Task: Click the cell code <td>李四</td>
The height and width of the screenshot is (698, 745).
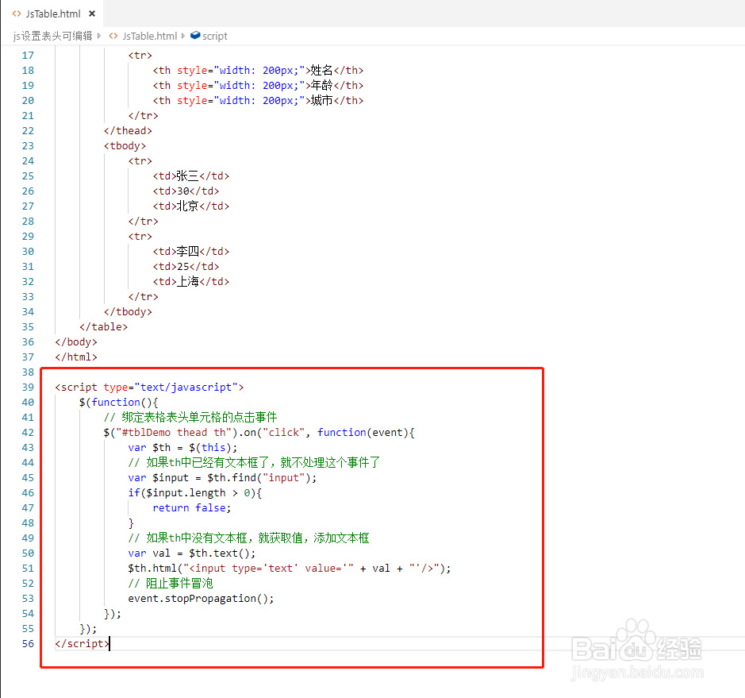Action: 191,252
